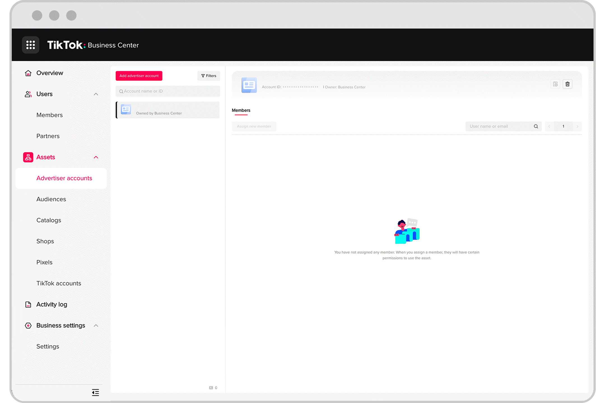Click the TikTok Business Center grid icon
Screen dimensions: 605x403
point(31,44)
